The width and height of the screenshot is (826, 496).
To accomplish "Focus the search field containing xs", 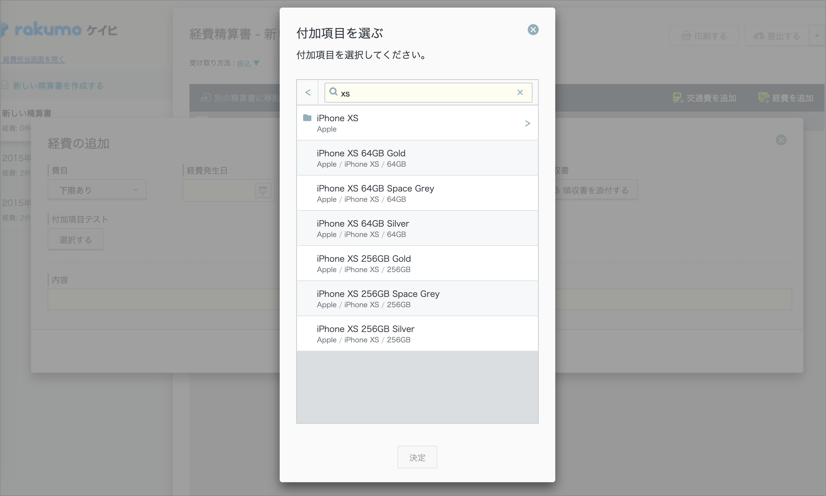I will [428, 93].
